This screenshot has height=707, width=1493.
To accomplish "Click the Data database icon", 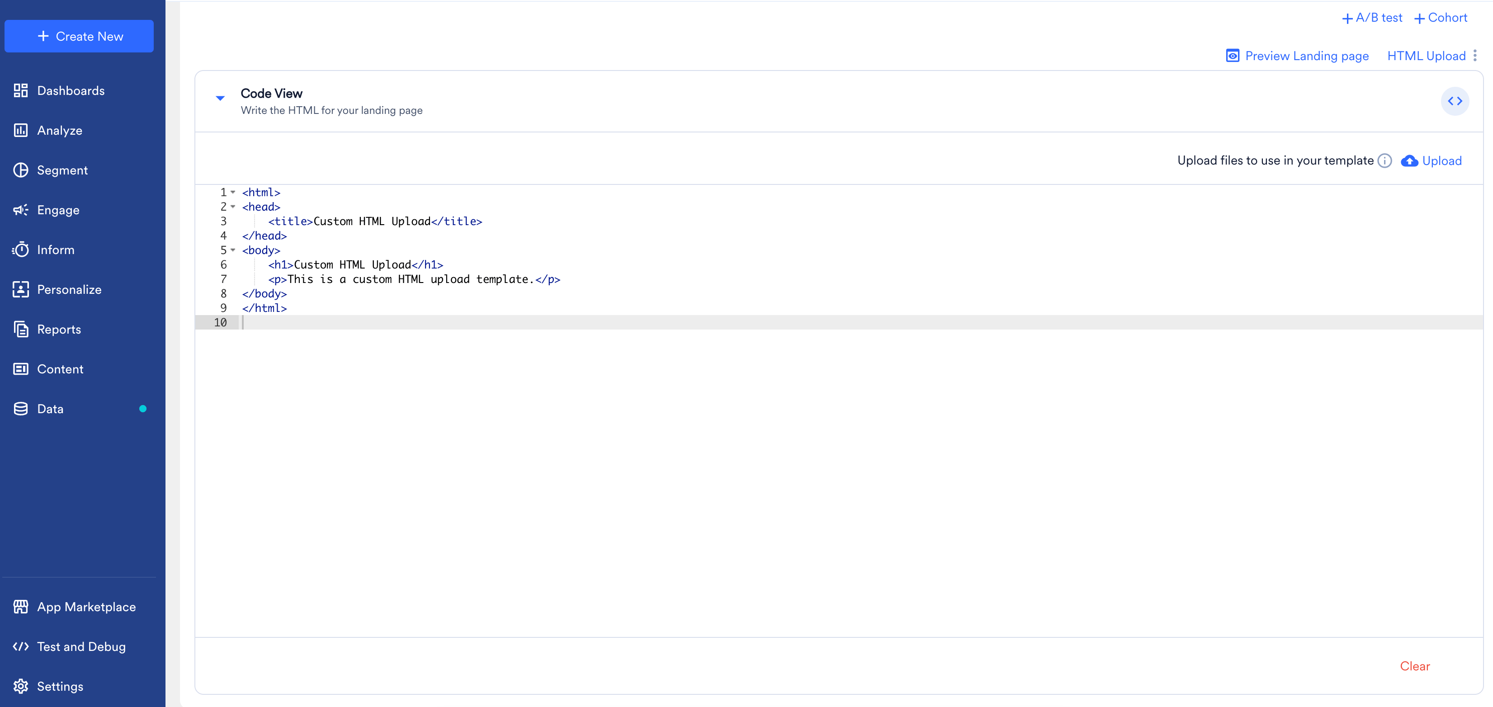I will (x=21, y=409).
